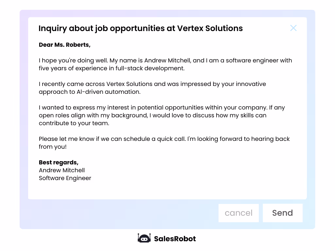Select the greeting 'Dear Ms. Roberts'
Screen dimensions: 335x251
pos(64,45)
